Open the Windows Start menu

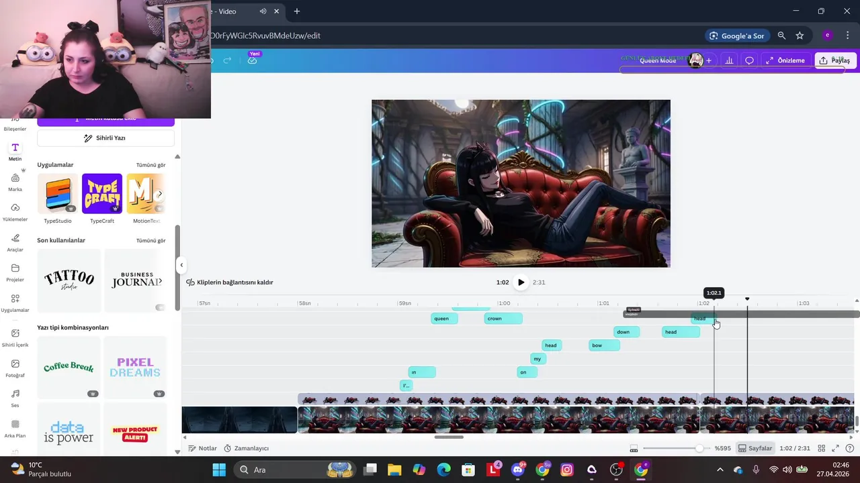click(219, 470)
